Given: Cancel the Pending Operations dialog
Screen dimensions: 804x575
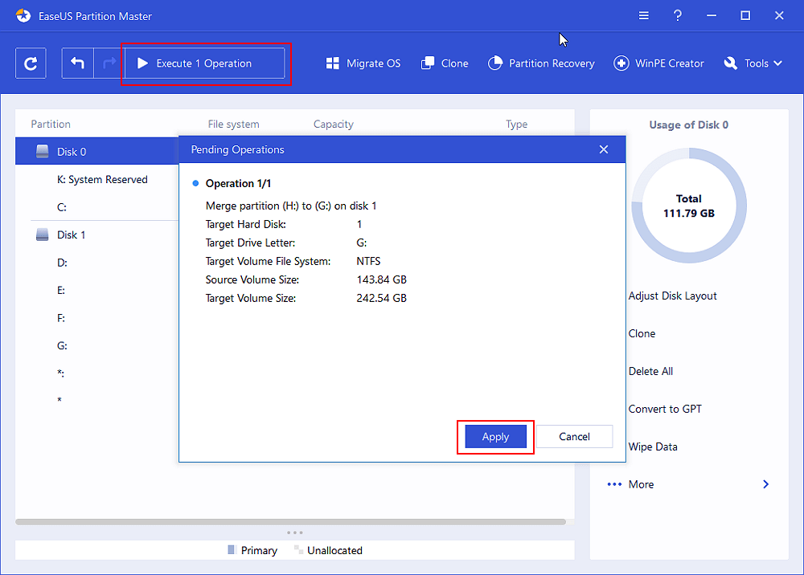Looking at the screenshot, I should 574,437.
